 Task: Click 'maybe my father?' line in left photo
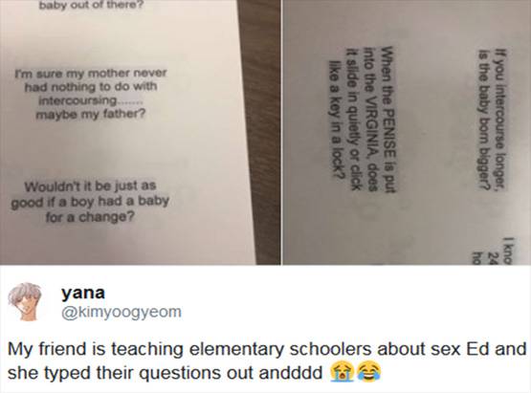pos(90,114)
